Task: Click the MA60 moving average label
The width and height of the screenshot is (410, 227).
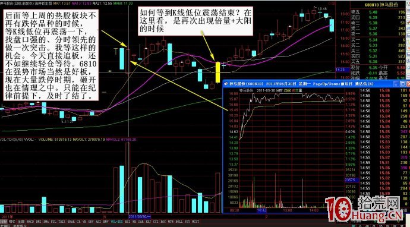Action: click(x=124, y=4)
